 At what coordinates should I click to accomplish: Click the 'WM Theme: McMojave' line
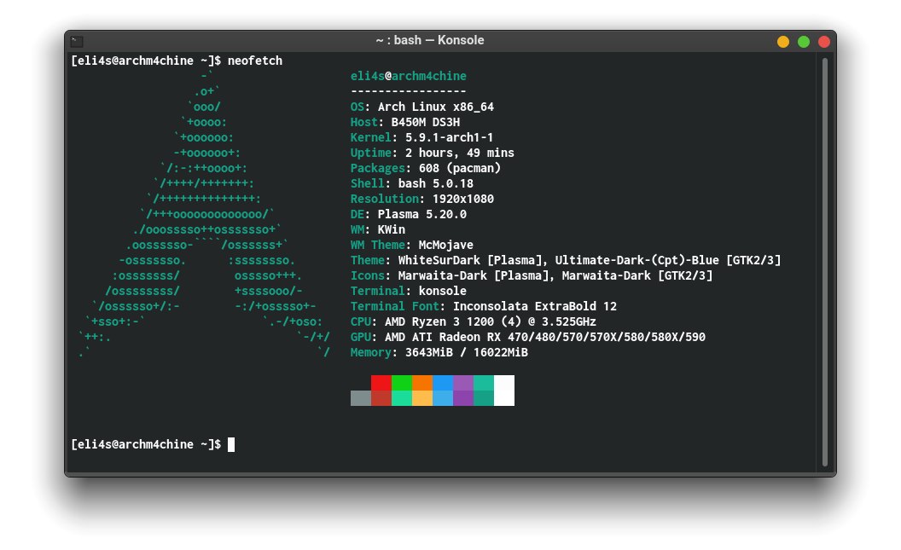click(412, 245)
